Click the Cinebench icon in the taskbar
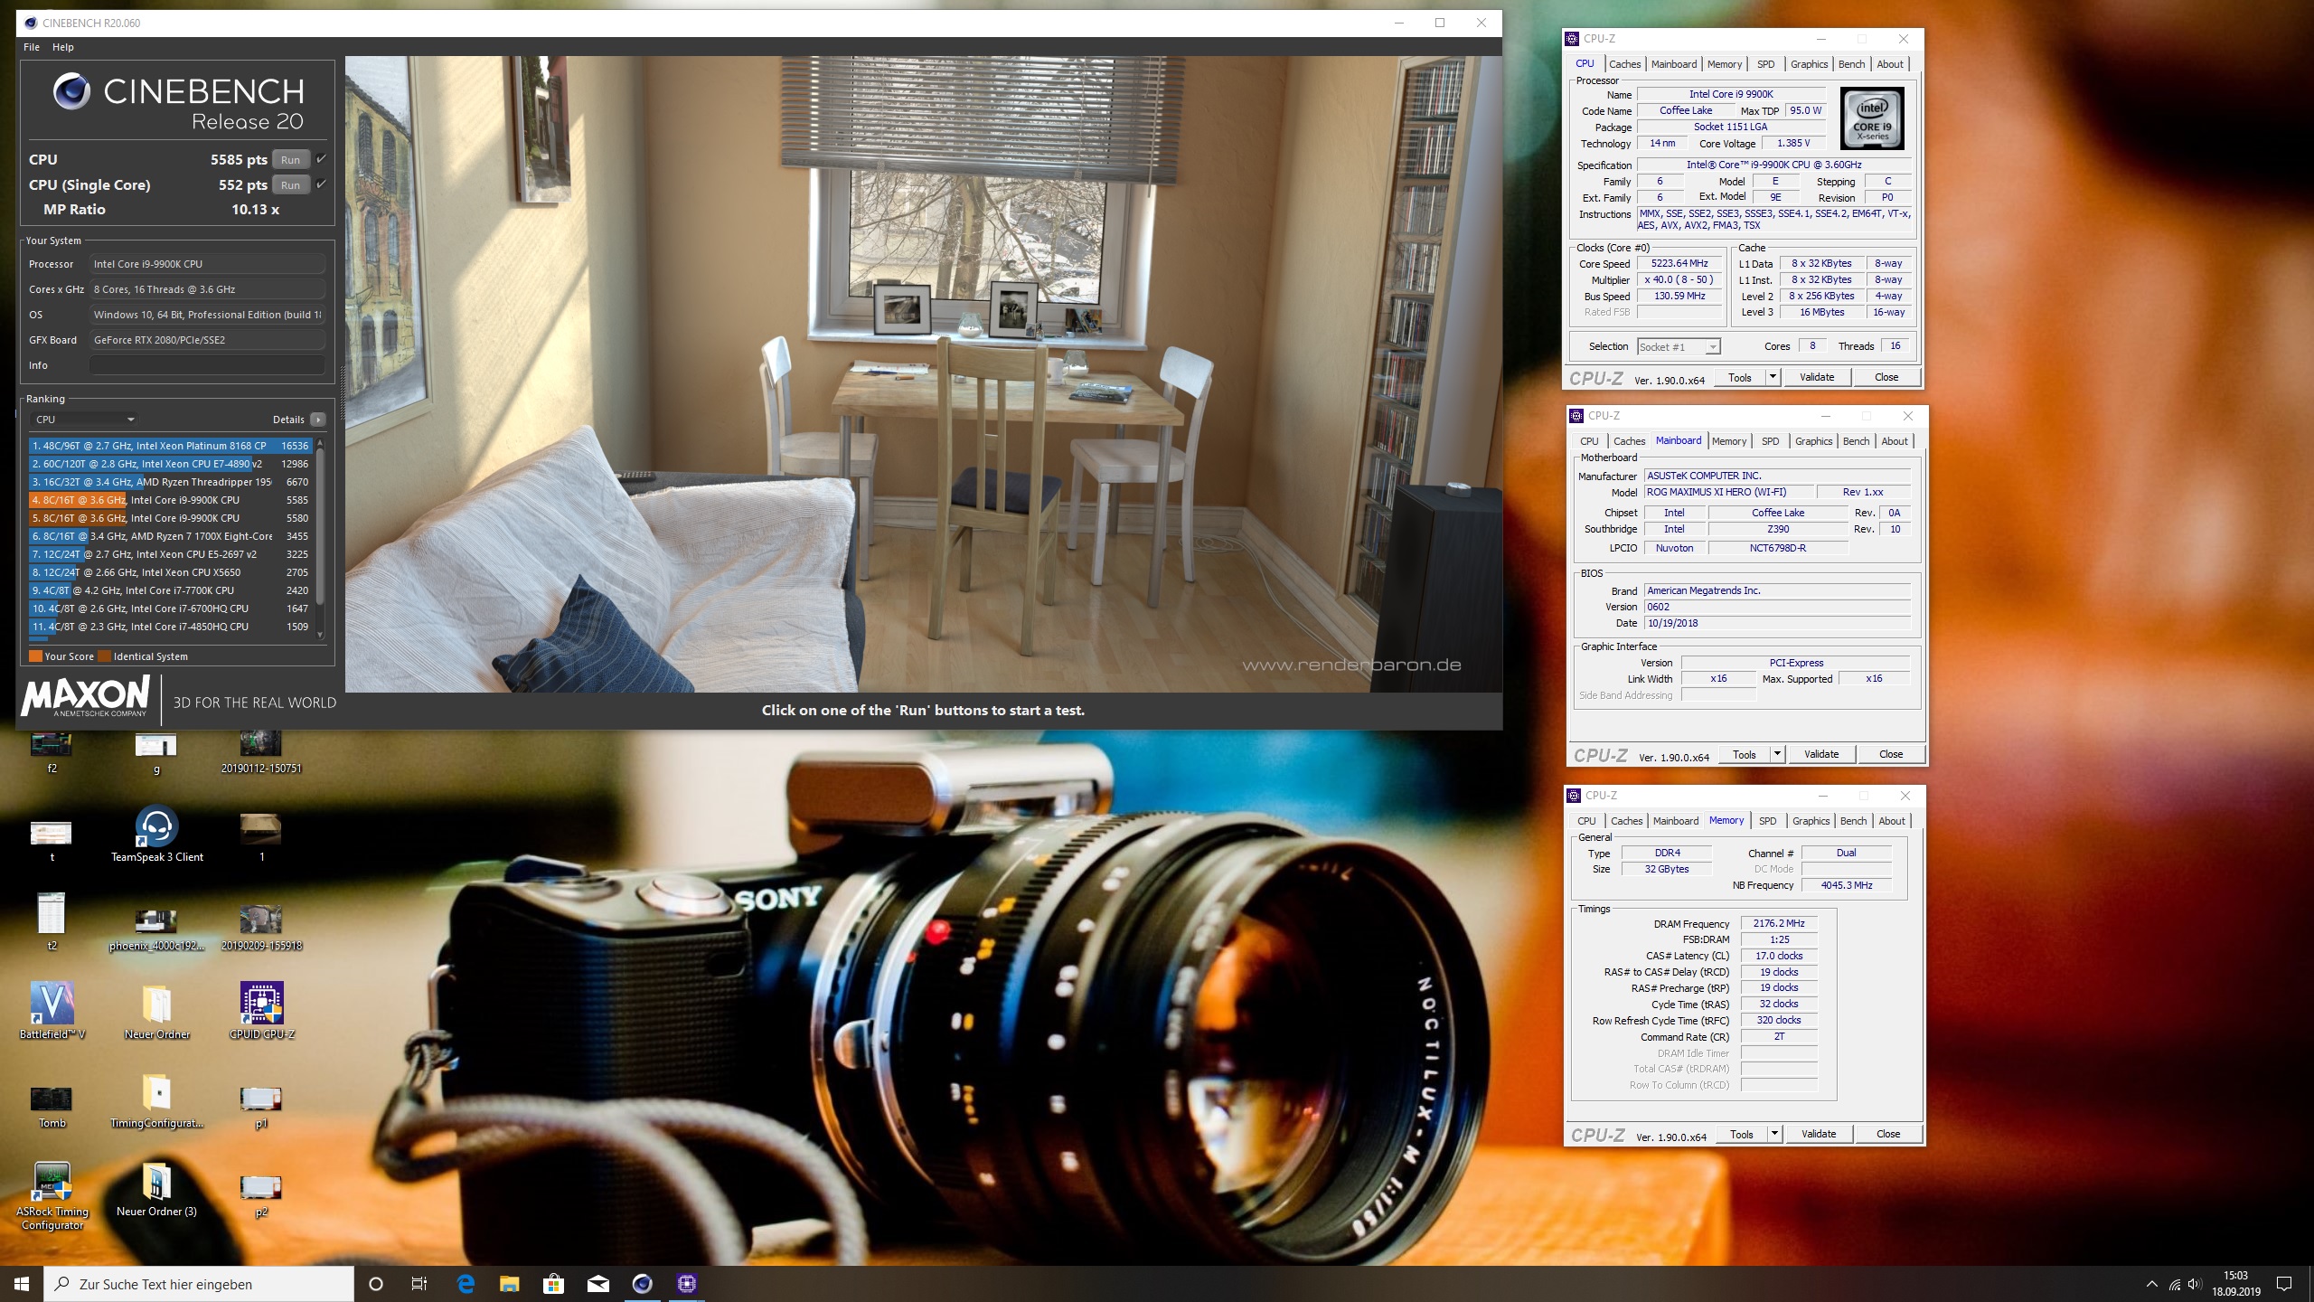 pyautogui.click(x=642, y=1283)
